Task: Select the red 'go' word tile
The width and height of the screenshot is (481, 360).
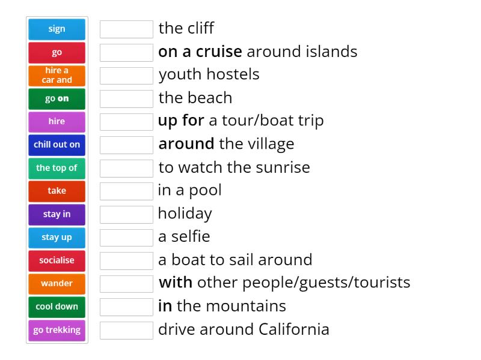Action: click(57, 52)
